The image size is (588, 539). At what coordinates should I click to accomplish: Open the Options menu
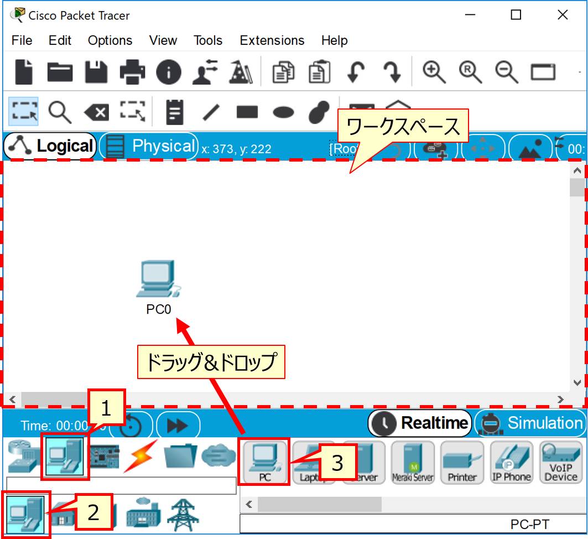(x=110, y=40)
